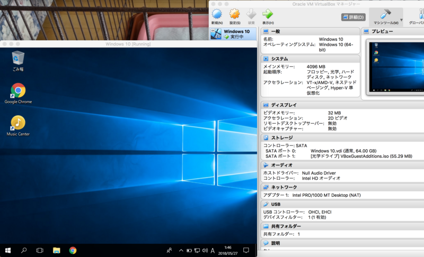Click the volume speaker icon in tray

[x=205, y=251]
